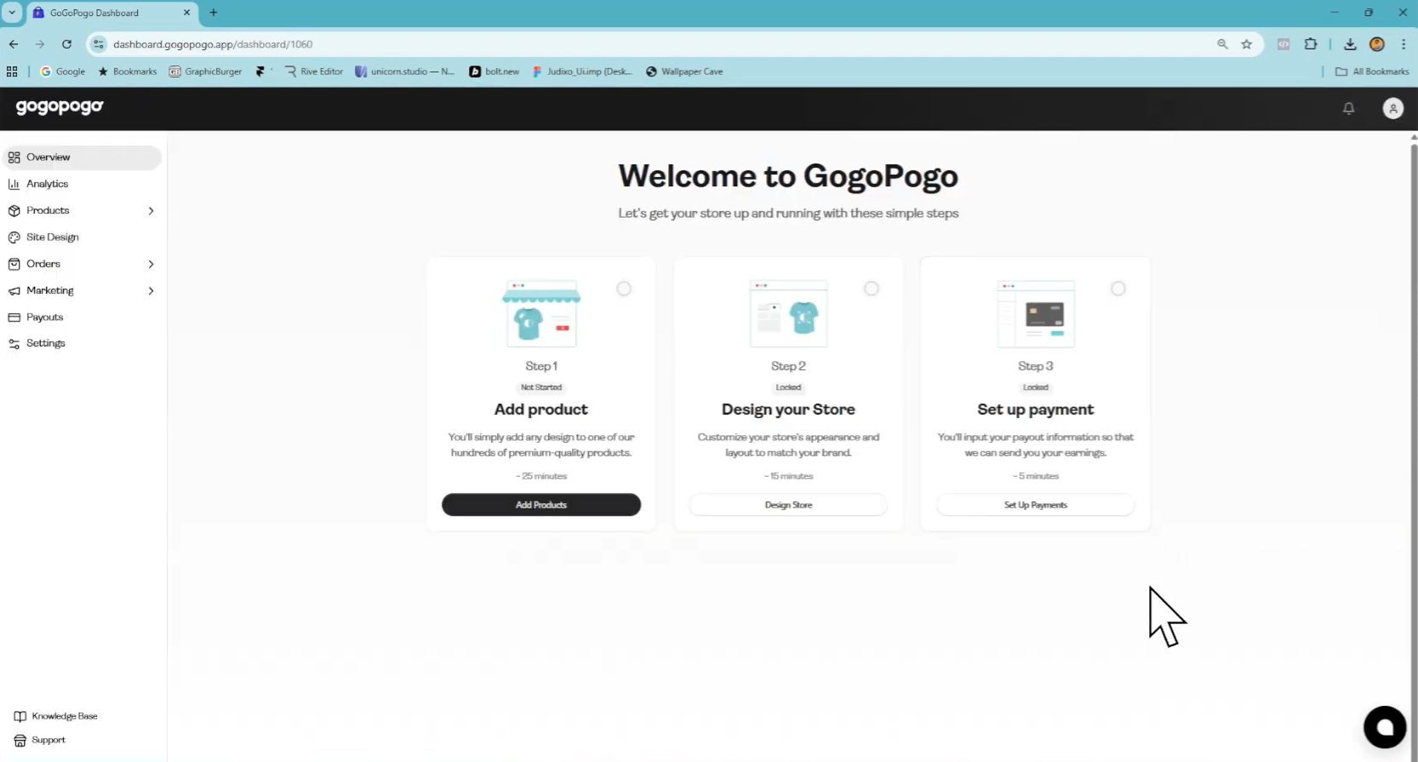Click the '~ 5 minutes' estimate text
The image size is (1418, 762).
click(x=1036, y=476)
